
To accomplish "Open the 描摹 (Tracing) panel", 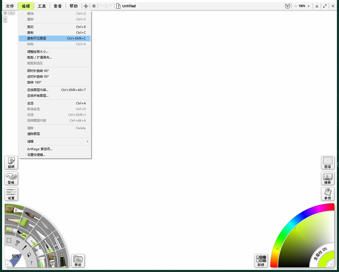I will pyautogui.click(x=328, y=178).
